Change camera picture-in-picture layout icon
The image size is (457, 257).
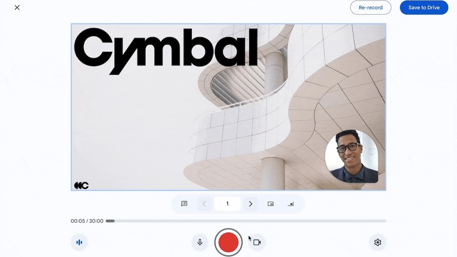[270, 204]
